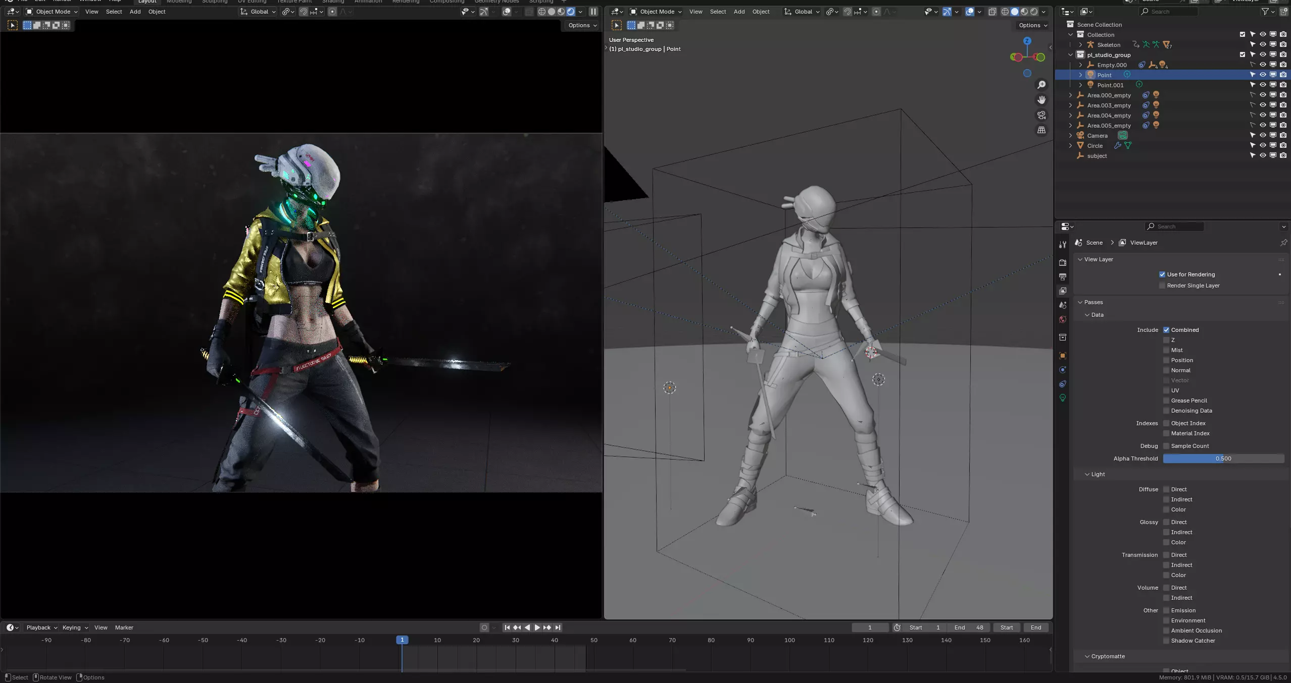
Task: Enable the Normal pass checkbox
Action: 1166,370
